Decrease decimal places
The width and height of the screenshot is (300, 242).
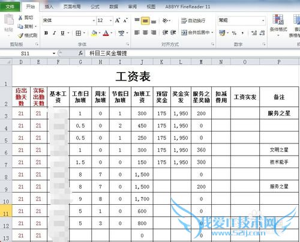click(x=262, y=33)
